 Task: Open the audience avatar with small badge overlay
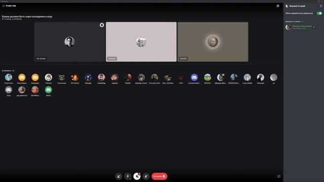(x=221, y=77)
